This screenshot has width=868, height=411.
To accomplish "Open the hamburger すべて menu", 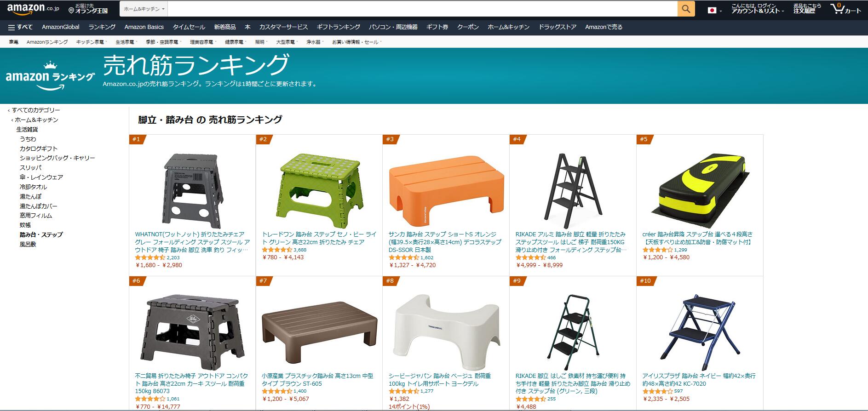I will click(x=20, y=27).
